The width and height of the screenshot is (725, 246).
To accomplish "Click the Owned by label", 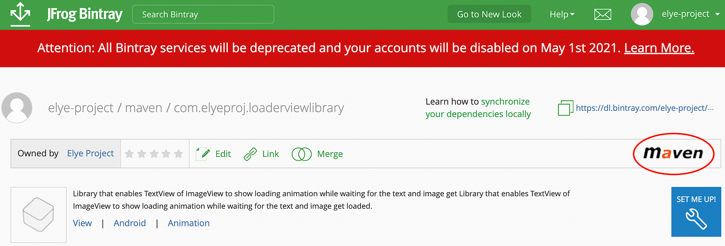I will (38, 153).
